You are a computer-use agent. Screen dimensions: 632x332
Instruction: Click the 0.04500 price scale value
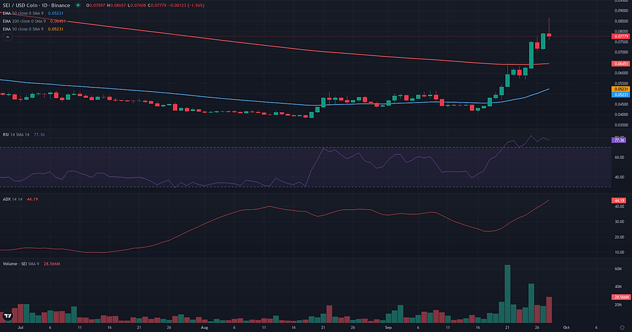[621, 104]
